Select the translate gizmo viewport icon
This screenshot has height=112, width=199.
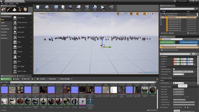(118, 14)
